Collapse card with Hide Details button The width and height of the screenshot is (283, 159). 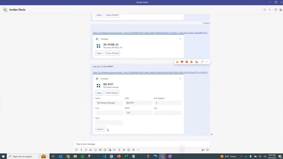[112, 93]
